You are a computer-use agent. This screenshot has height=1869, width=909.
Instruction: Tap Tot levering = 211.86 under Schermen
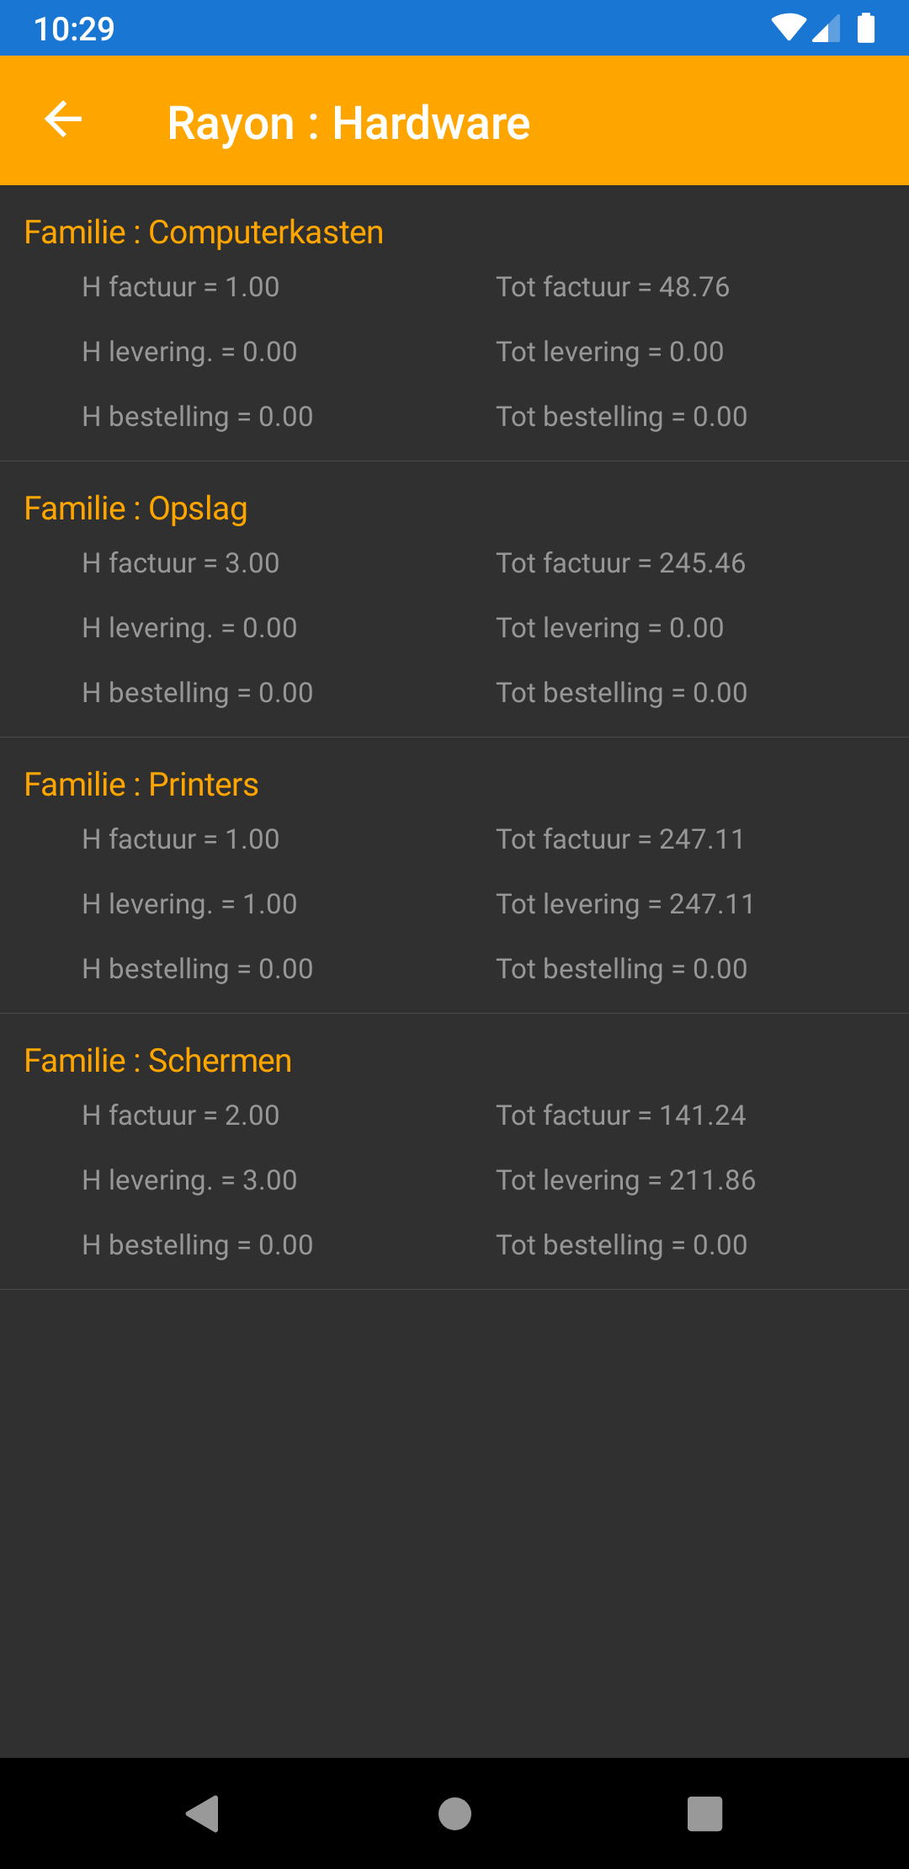coord(625,1180)
